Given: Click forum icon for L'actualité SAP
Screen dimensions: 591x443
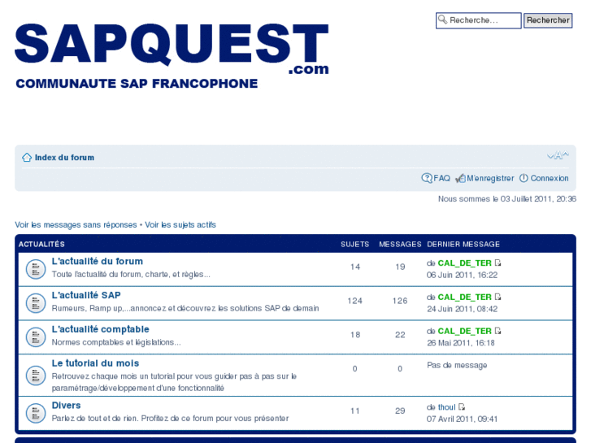Looking at the screenshot, I should 36,303.
